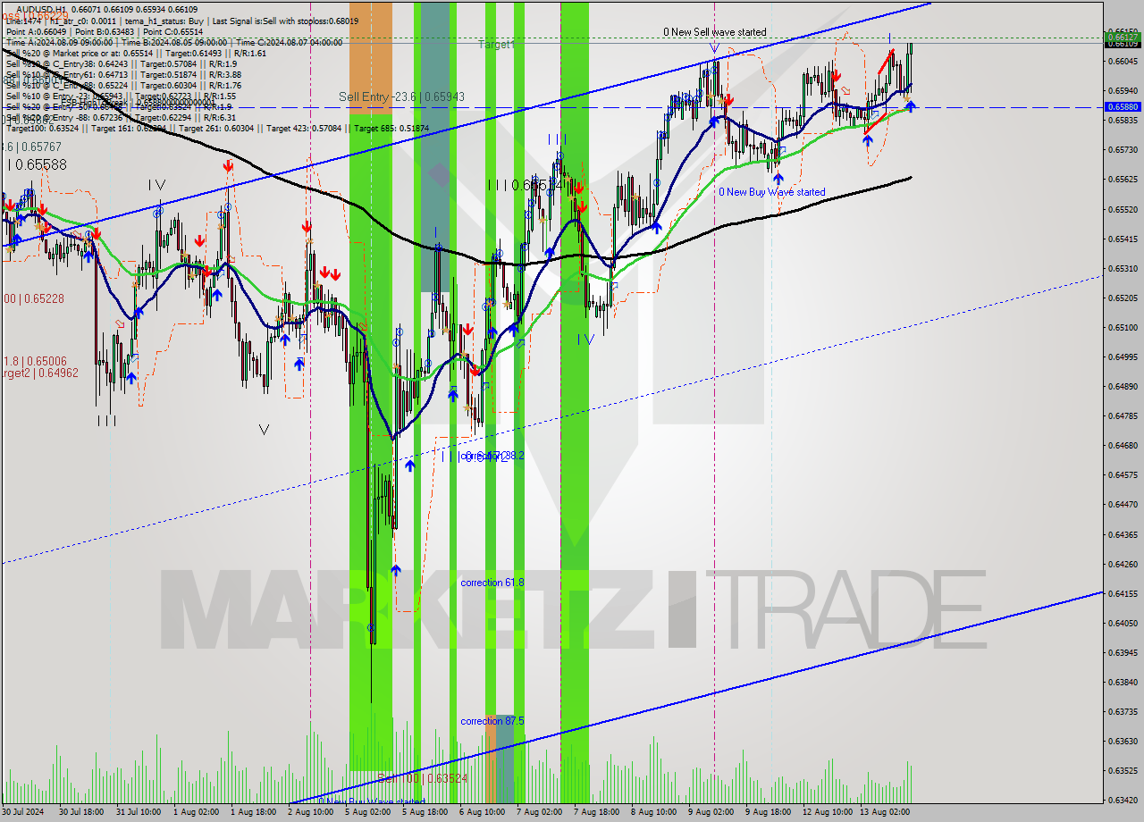Click the '0 New Sell wave started' label
The width and height of the screenshot is (1144, 822).
point(714,32)
